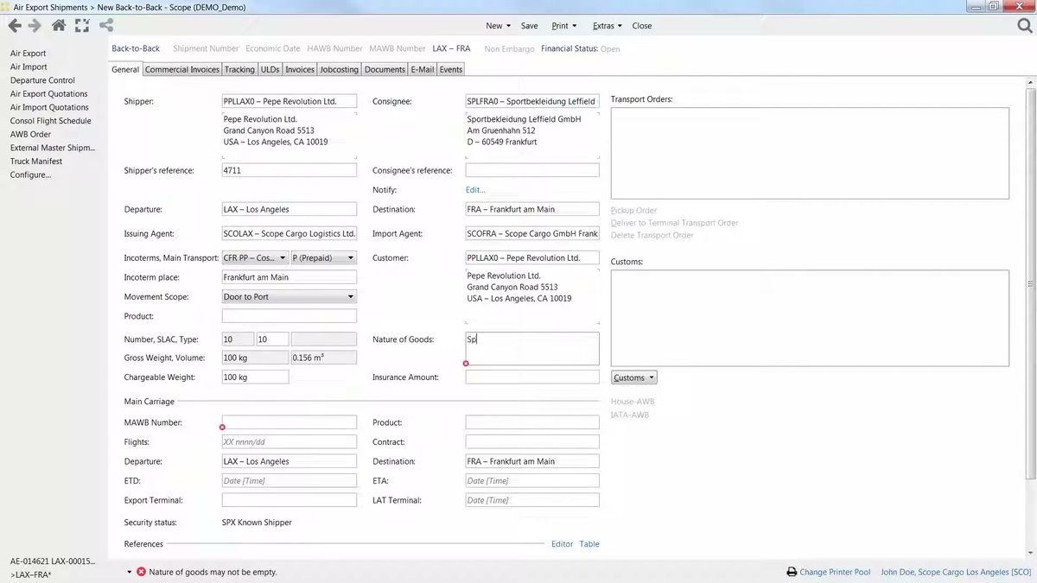Click the printer icon beside Change Printer Pool
The image size is (1037, 583).
point(791,572)
